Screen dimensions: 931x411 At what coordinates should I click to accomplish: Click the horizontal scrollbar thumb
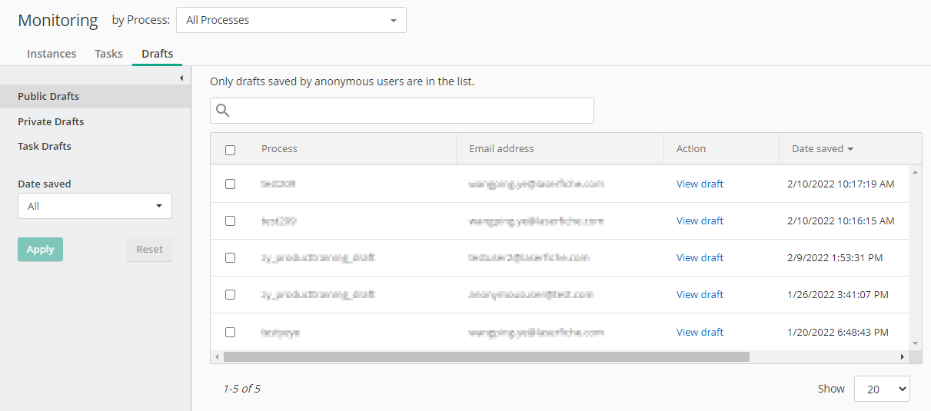[x=486, y=357]
